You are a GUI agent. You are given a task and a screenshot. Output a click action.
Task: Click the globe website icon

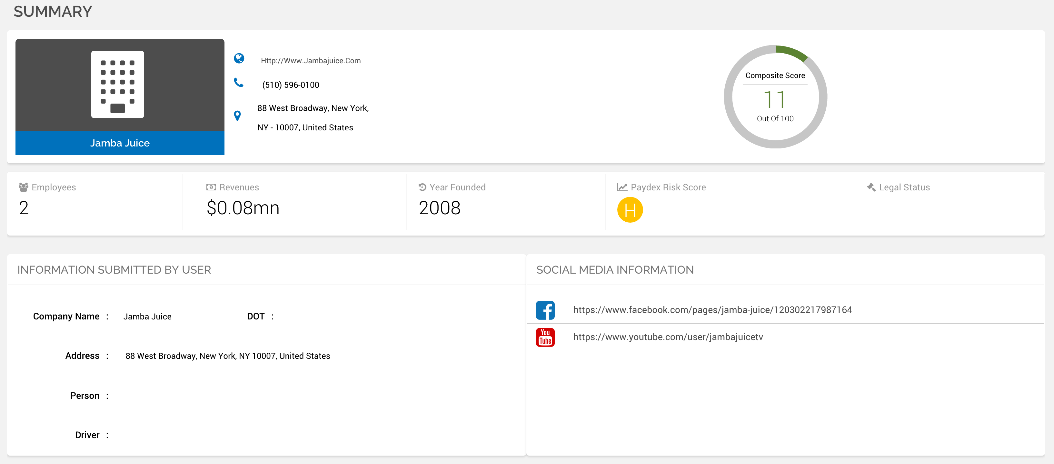click(239, 58)
